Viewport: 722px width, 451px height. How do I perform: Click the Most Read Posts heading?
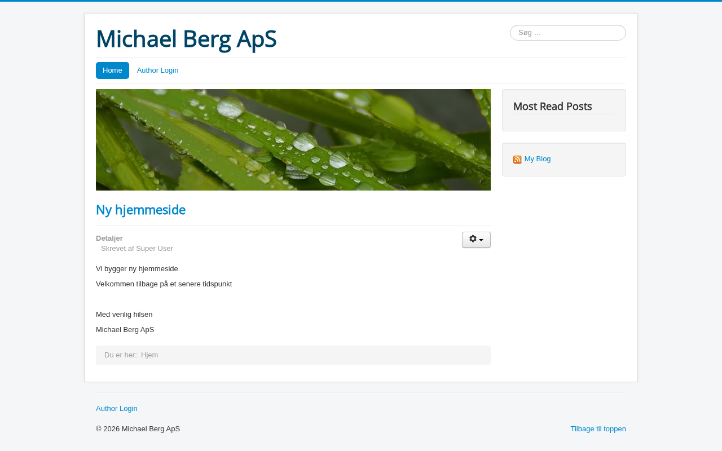(x=552, y=106)
